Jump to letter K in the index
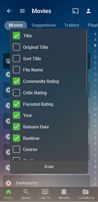Viewport: 98px width, 202px height. (95, 98)
